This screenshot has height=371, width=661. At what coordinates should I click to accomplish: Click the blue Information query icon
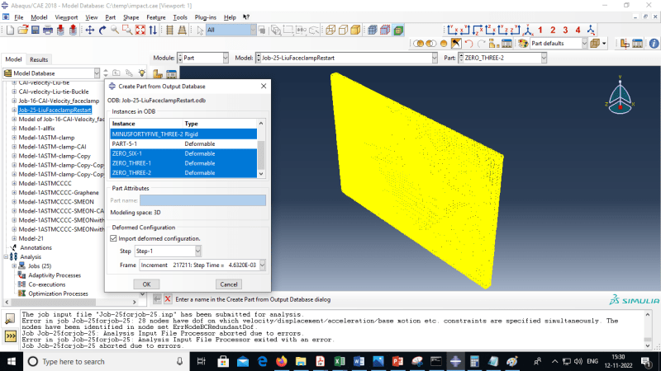(x=654, y=44)
